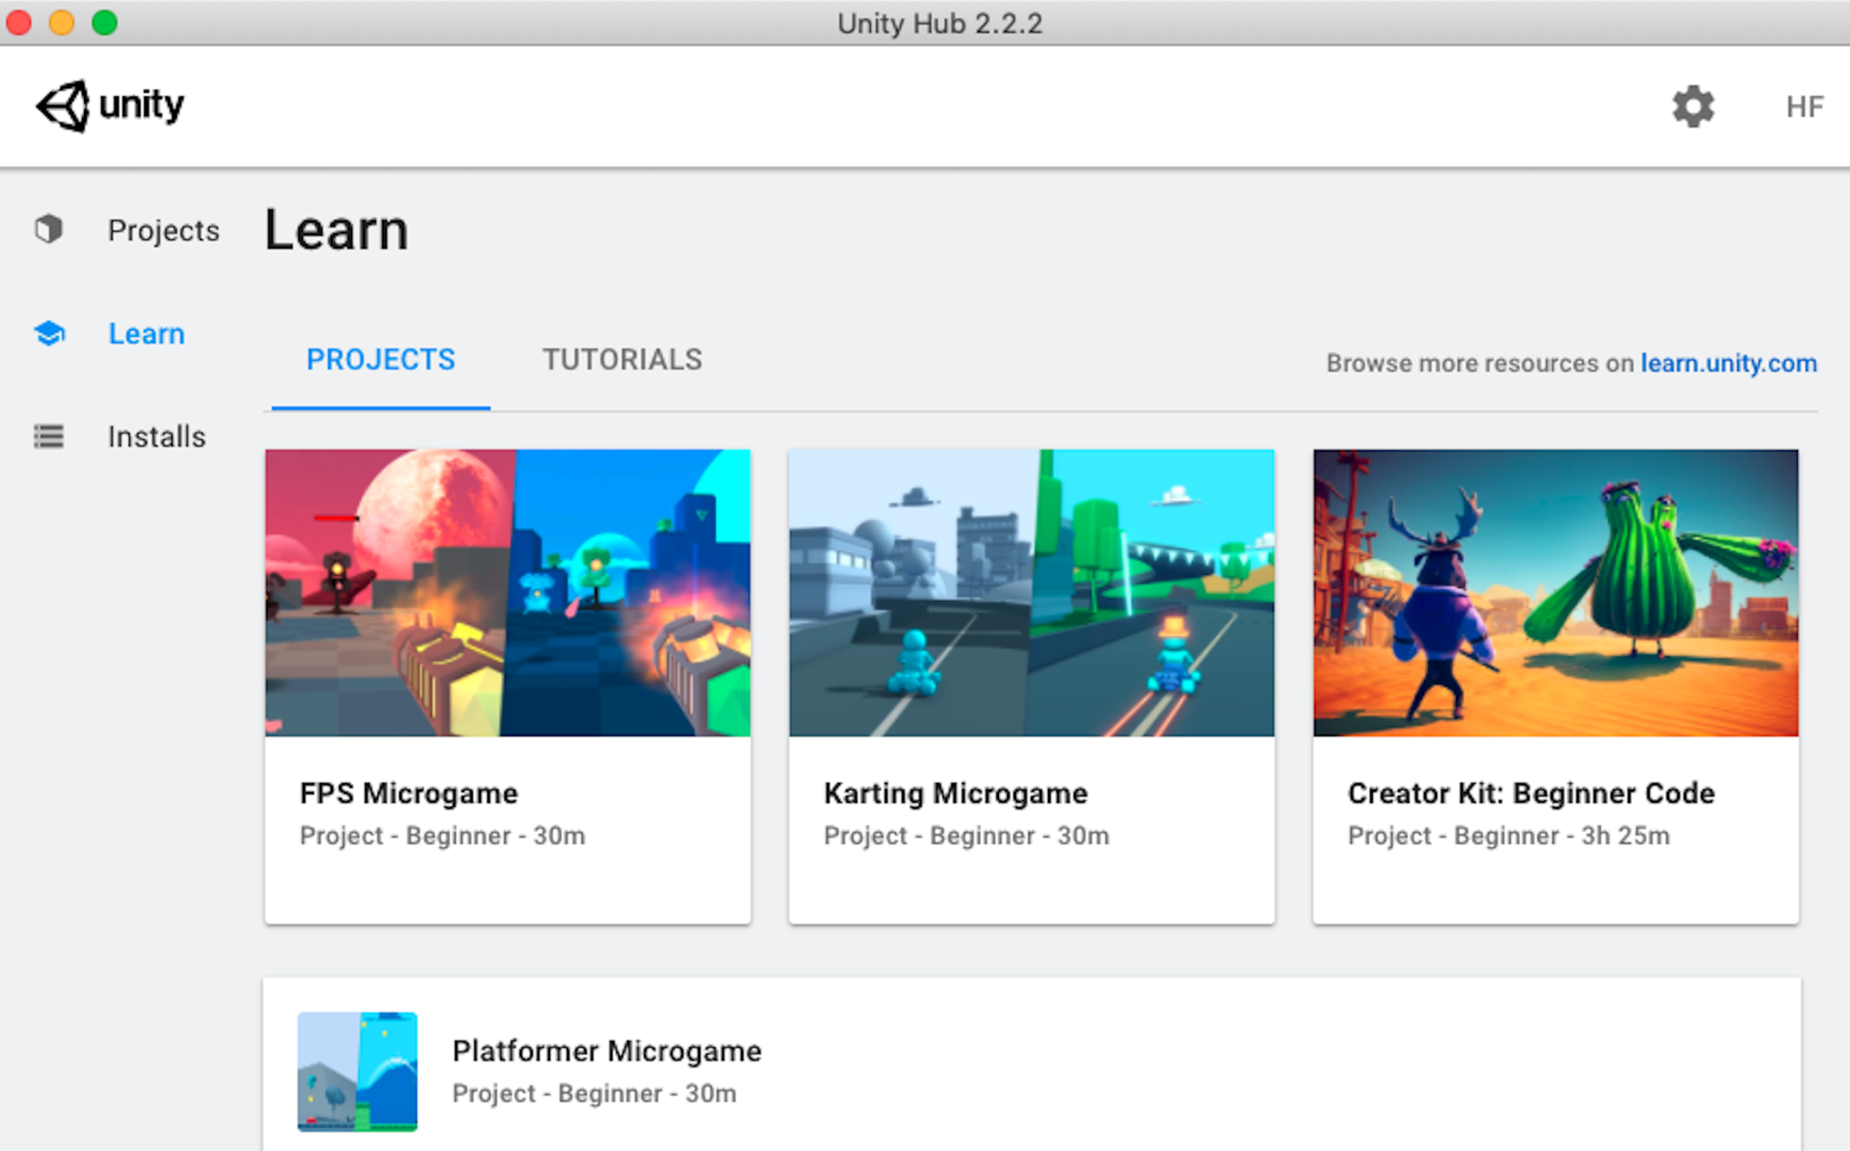The width and height of the screenshot is (1850, 1151).
Task: Click the Unity logo in header
Action: pos(109,106)
